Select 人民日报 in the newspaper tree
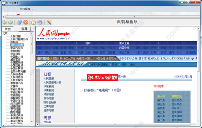The width and height of the screenshot is (202, 128). click(x=15, y=36)
